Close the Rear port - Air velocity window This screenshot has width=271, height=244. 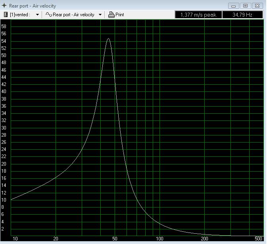(257, 6)
